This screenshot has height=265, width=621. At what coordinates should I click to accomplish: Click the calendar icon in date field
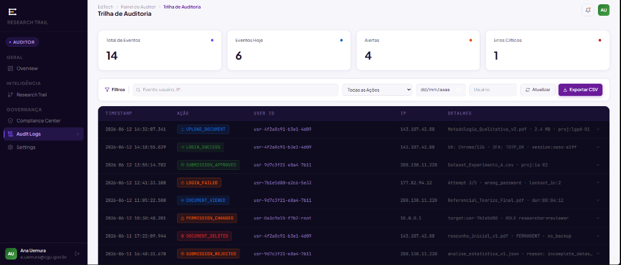[458, 90]
